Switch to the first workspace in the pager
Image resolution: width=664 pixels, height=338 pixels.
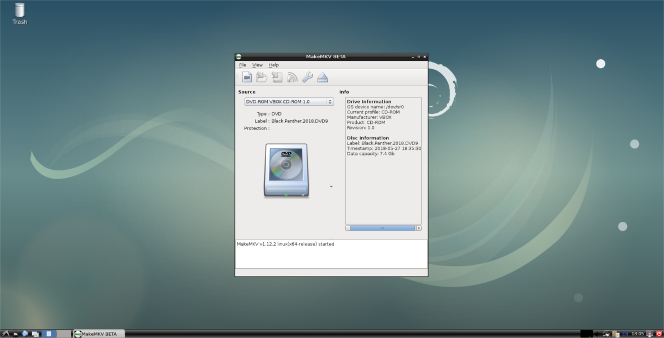click(x=49, y=334)
